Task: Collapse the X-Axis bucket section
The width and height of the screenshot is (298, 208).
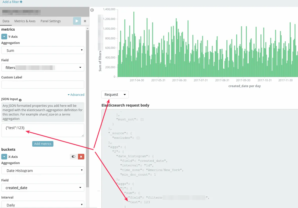Action: tap(4, 157)
